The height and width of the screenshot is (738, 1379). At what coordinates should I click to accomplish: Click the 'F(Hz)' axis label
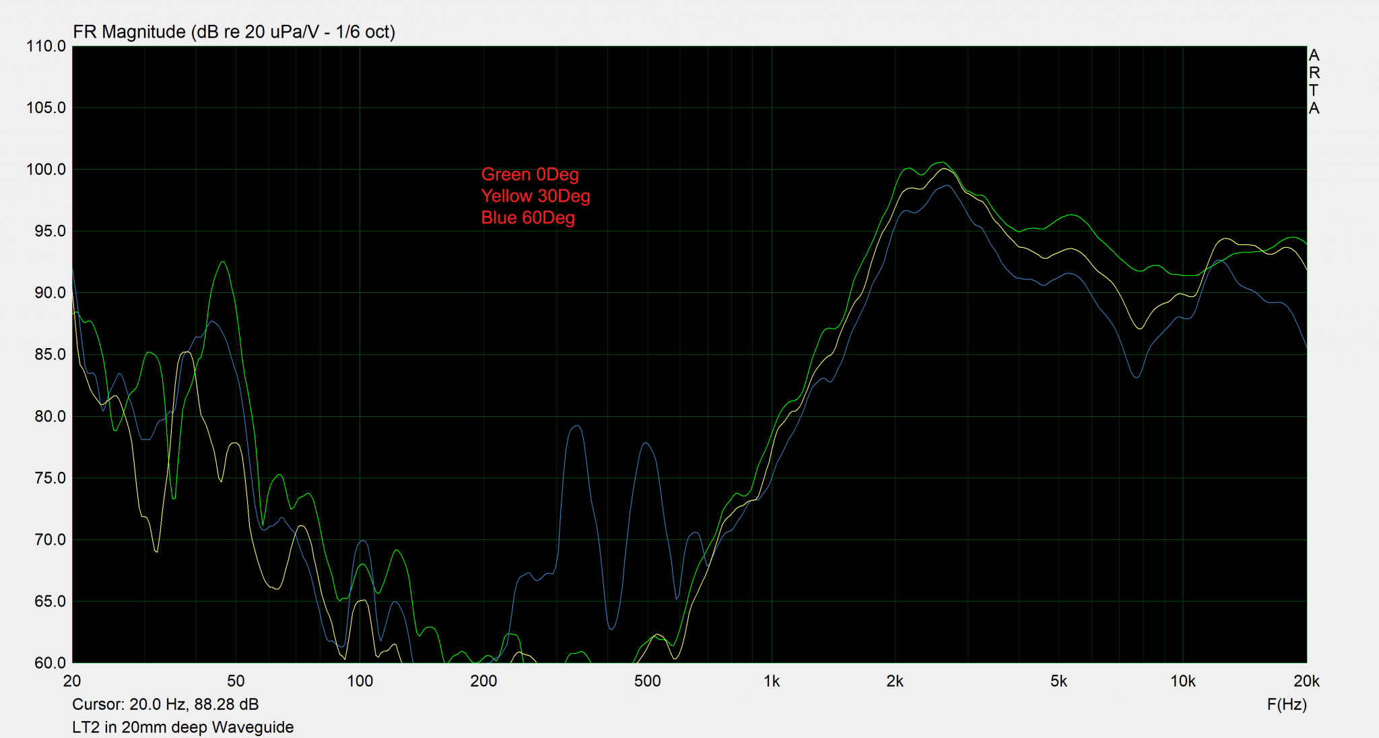pyautogui.click(x=1287, y=704)
